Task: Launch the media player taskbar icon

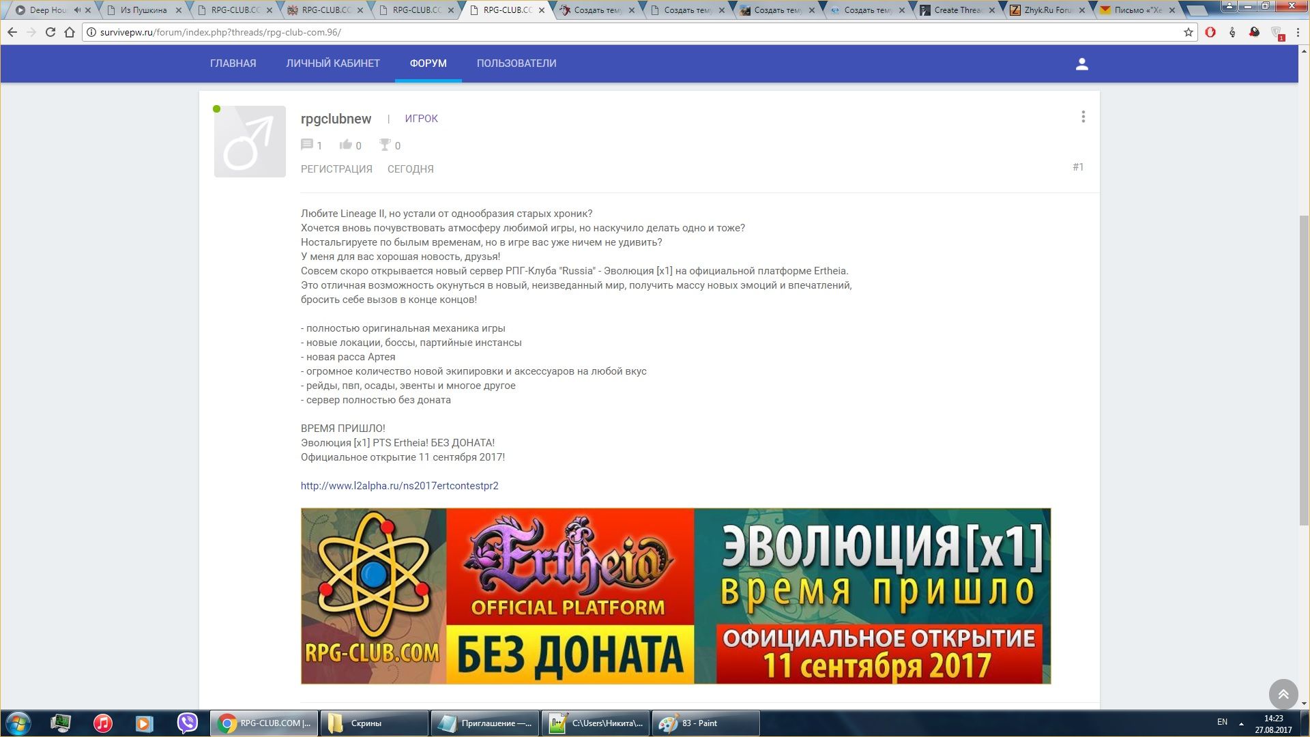Action: pyautogui.click(x=144, y=723)
